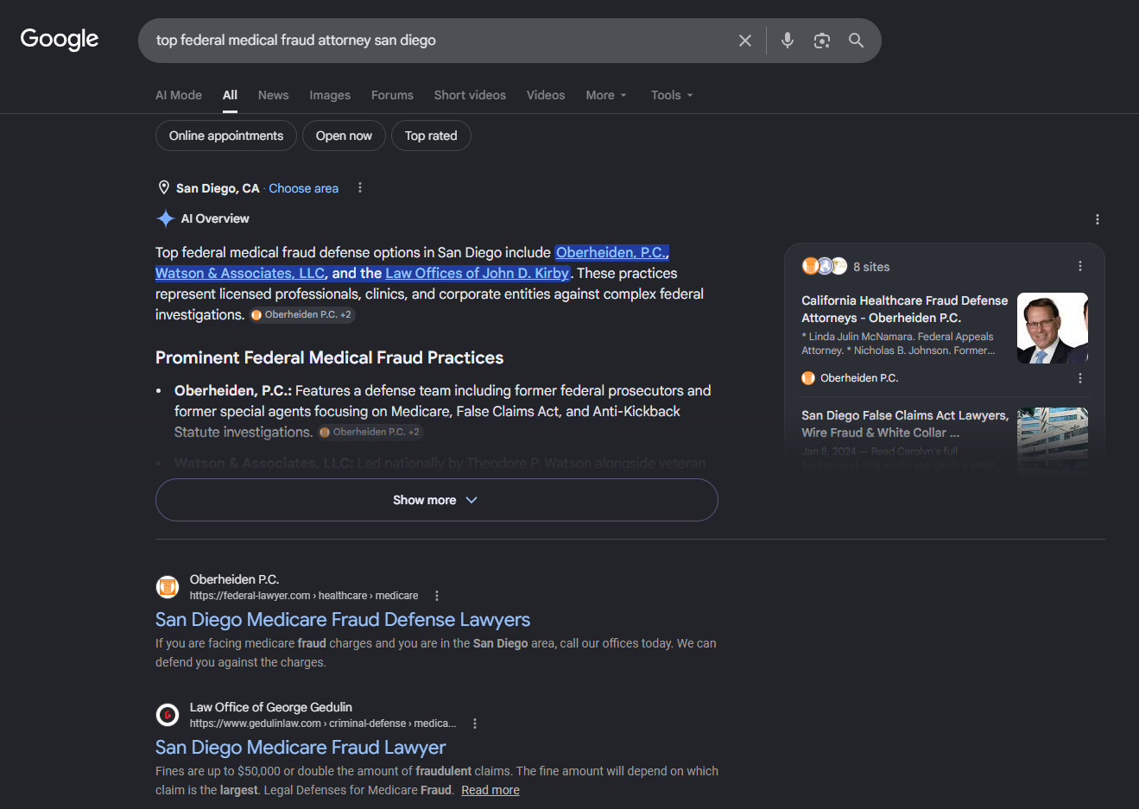Screen dimensions: 1139x809
Task: Click Oberheiden P.C. +2 chip after Statute investigations
Action: click(370, 432)
